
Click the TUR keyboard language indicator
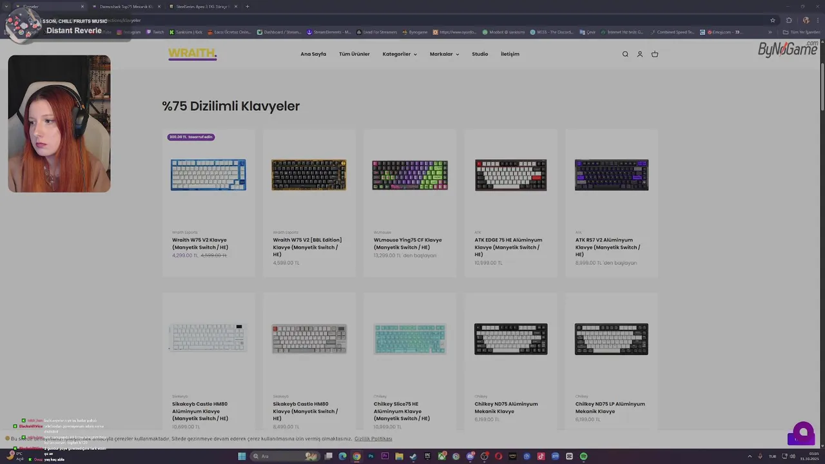pyautogui.click(x=772, y=456)
